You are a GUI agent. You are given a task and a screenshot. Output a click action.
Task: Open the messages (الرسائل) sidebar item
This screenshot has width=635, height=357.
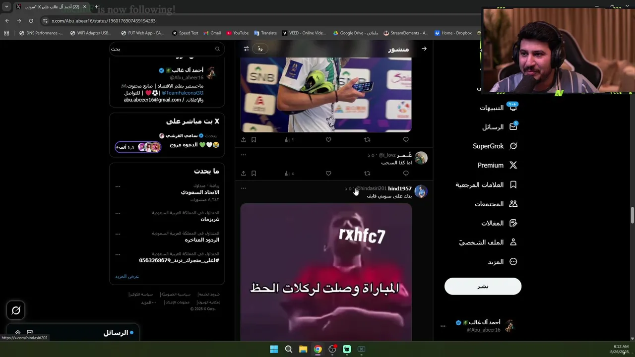click(x=500, y=127)
